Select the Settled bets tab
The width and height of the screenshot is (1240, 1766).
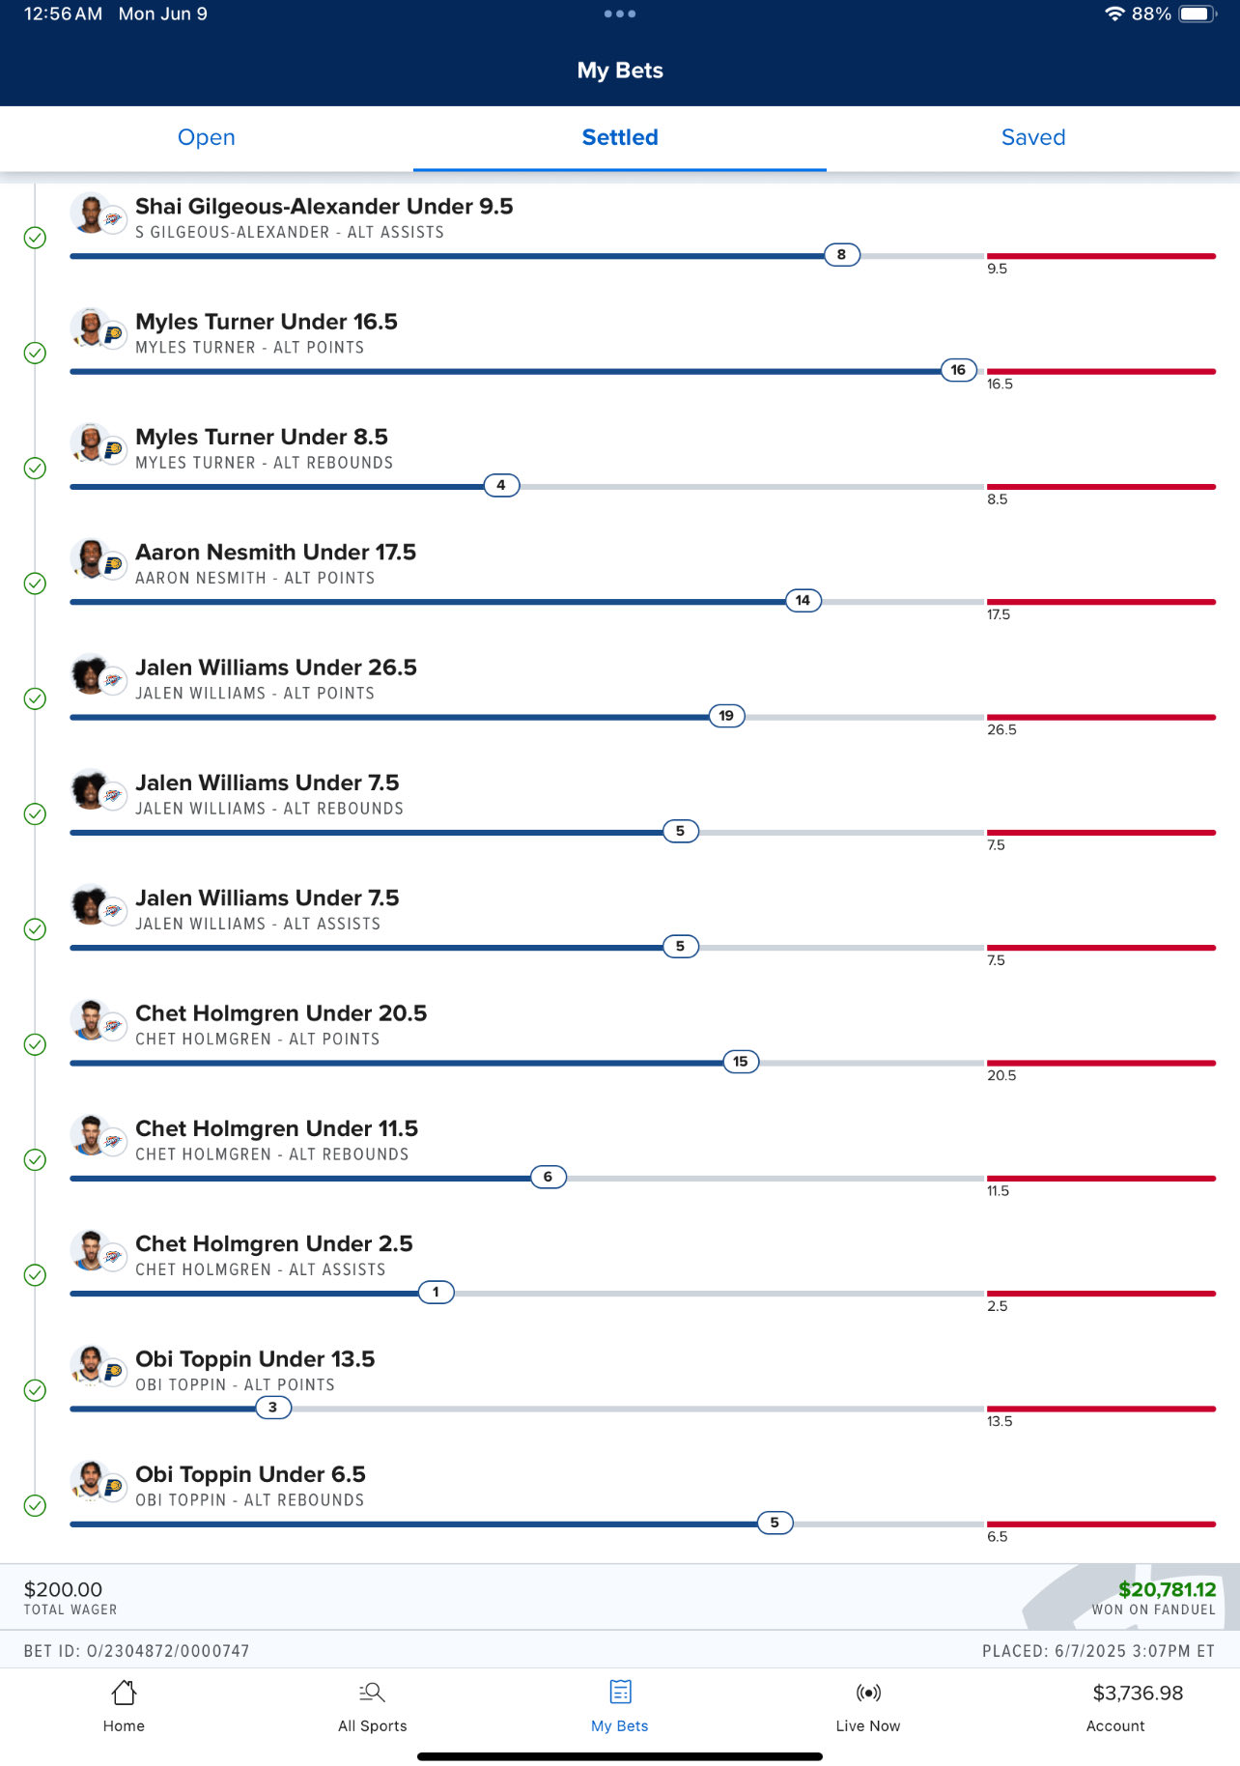(620, 137)
